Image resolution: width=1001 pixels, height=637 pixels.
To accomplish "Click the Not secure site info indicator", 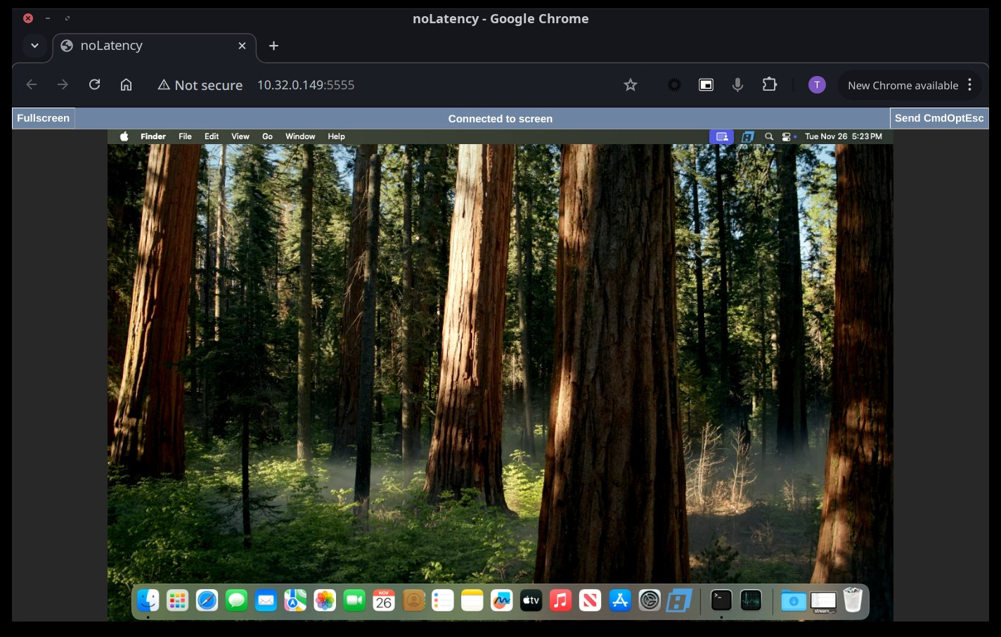I will pyautogui.click(x=200, y=85).
